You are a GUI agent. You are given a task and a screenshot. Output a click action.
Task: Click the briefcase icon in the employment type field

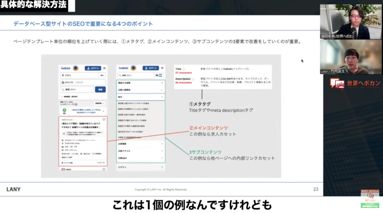[x=63, y=82]
